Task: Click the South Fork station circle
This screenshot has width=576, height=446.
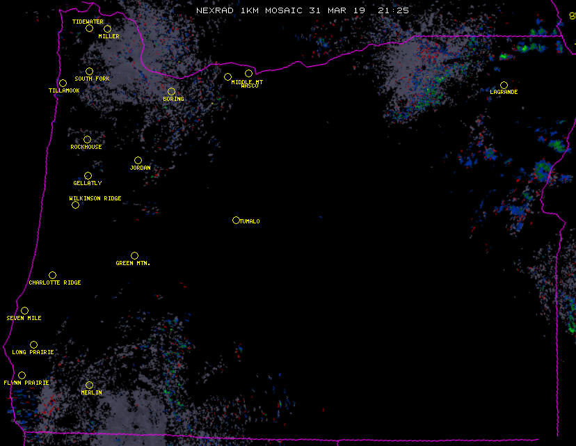Action: point(89,71)
